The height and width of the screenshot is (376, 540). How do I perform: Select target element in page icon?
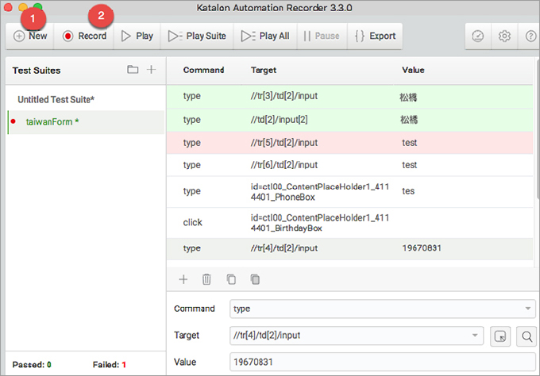(499, 336)
